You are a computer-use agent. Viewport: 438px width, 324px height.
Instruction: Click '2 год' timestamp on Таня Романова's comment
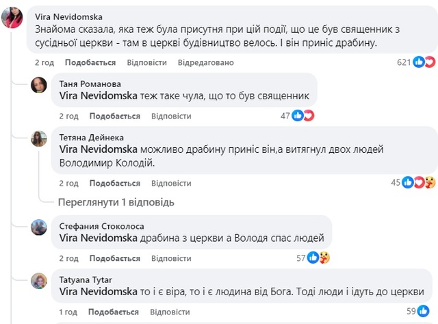(69, 116)
